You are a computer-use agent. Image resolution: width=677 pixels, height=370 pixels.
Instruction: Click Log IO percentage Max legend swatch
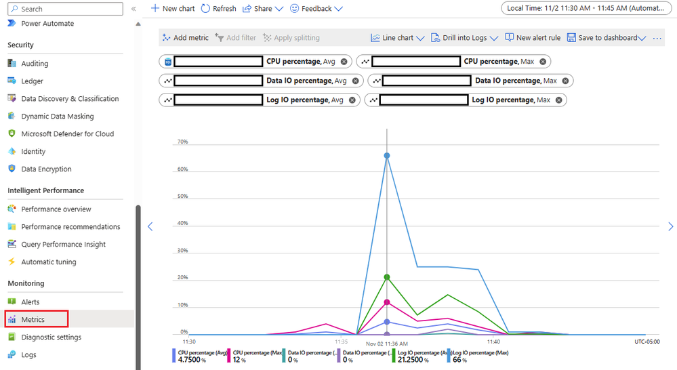[449, 356]
